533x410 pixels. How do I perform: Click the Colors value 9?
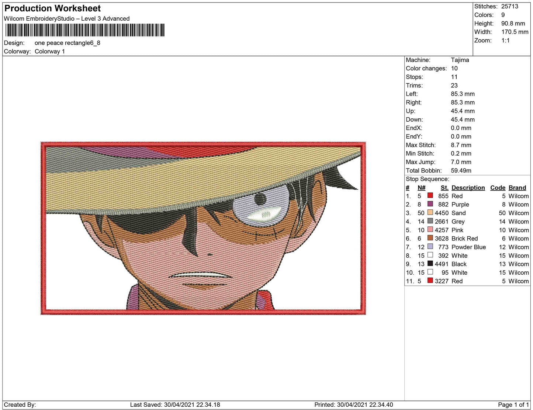tap(503, 15)
